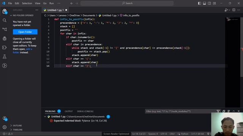This screenshot has height=136, width=243.
Task: Go forward with the navigation arrow
Action: (x=77, y=3)
